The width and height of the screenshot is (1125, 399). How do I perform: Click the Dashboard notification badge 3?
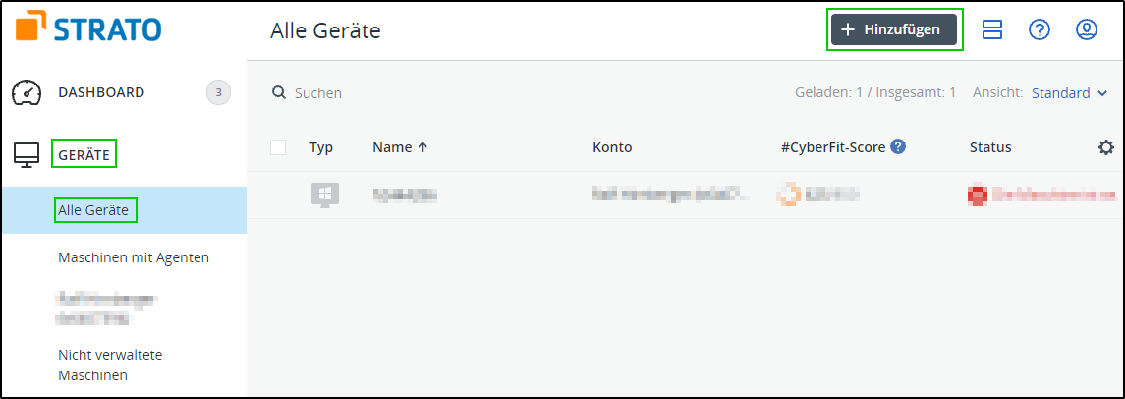point(218,92)
